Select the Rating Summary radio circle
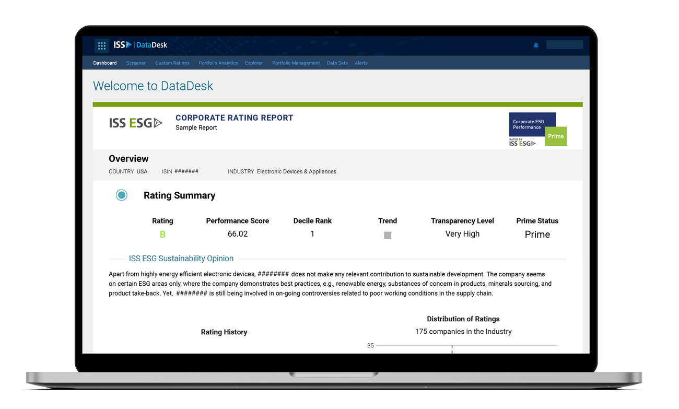The width and height of the screenshot is (679, 409). (x=122, y=195)
